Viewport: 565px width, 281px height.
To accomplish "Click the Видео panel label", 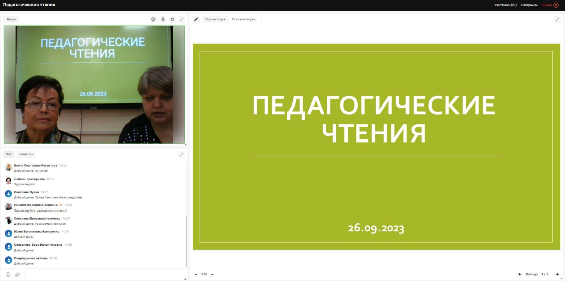I will pos(11,19).
